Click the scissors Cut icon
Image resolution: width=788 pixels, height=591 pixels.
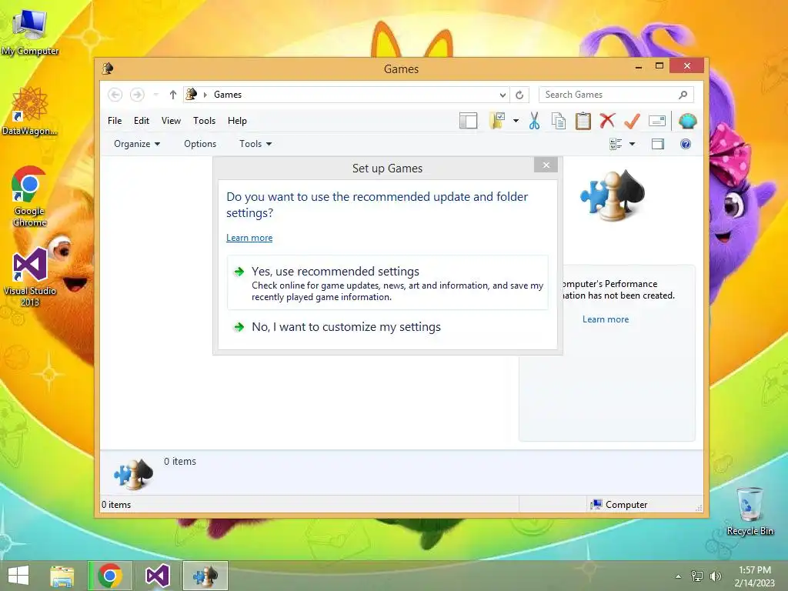(x=534, y=121)
